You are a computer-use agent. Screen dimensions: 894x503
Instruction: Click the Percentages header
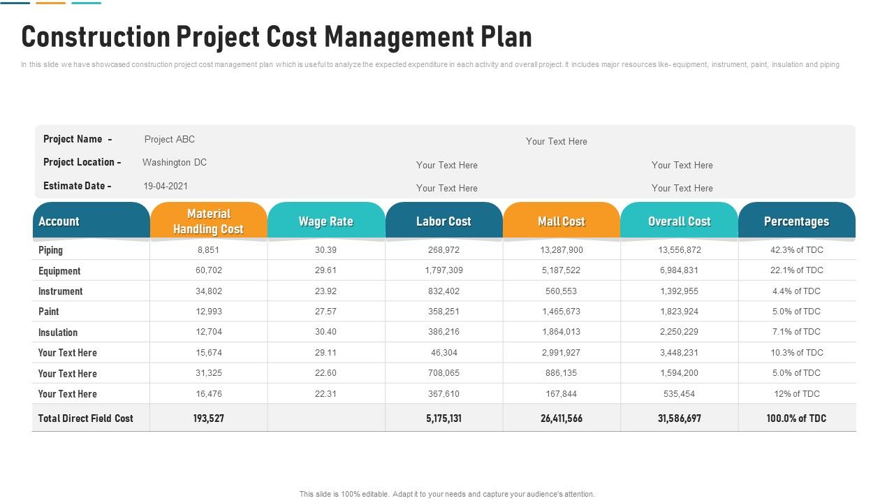pyautogui.click(x=796, y=221)
